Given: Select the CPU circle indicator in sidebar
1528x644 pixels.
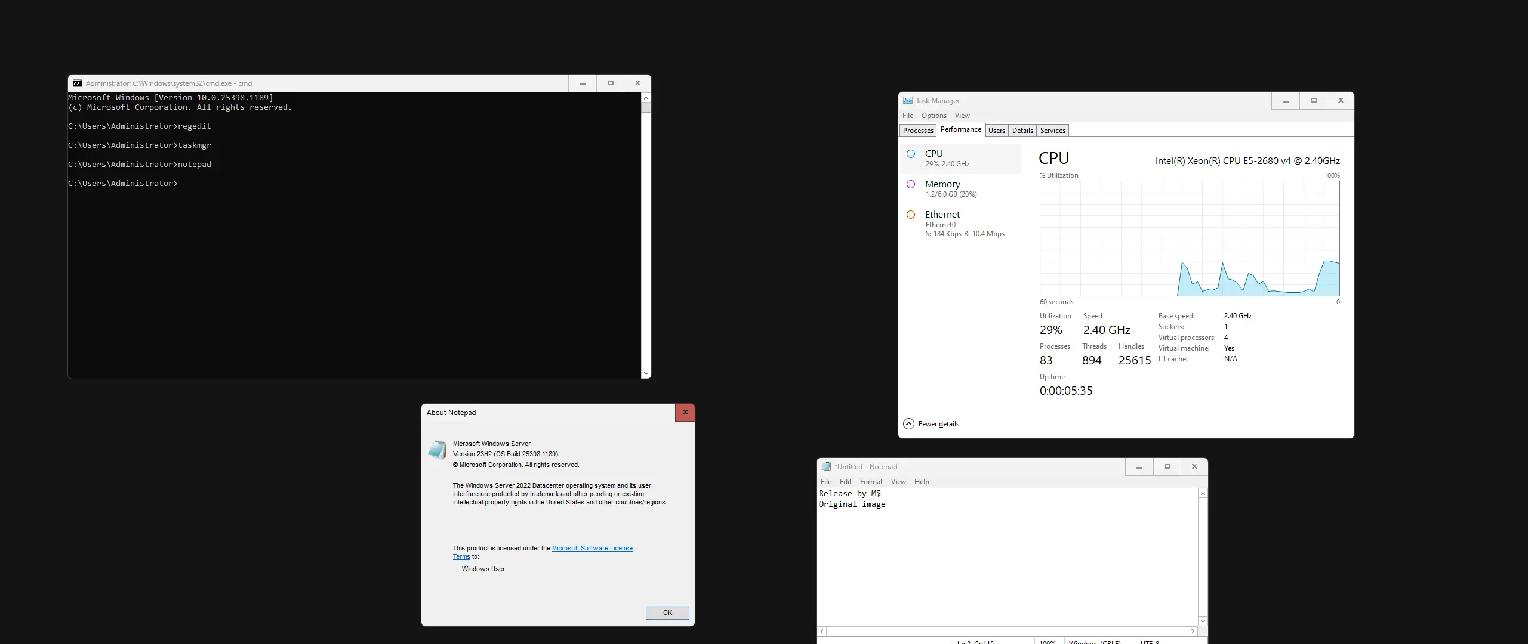Looking at the screenshot, I should tap(911, 154).
